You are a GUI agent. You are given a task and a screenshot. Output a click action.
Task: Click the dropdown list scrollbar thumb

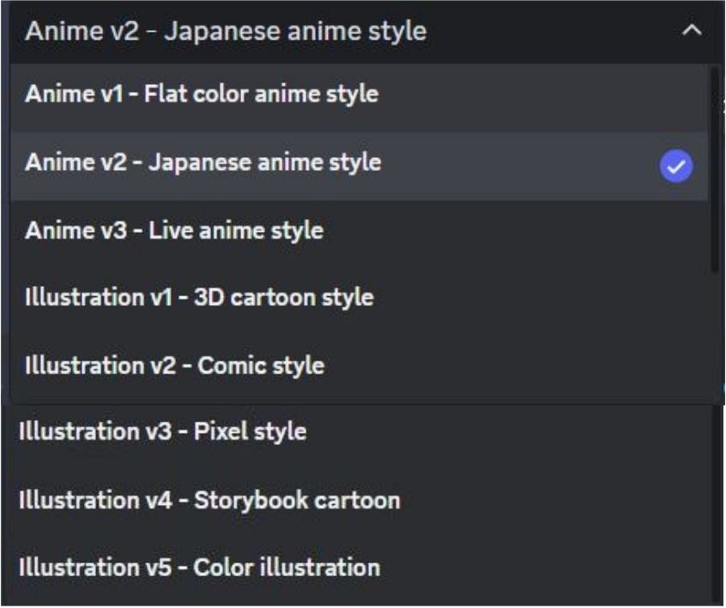point(715,171)
